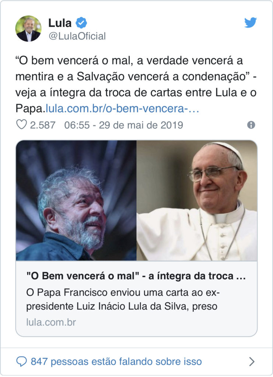Open the card title "O Bem vencerá o mal"

point(136,276)
